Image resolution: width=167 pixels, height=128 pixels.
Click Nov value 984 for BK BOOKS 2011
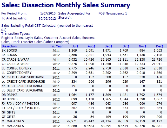pyautogui.click(x=142, y=51)
